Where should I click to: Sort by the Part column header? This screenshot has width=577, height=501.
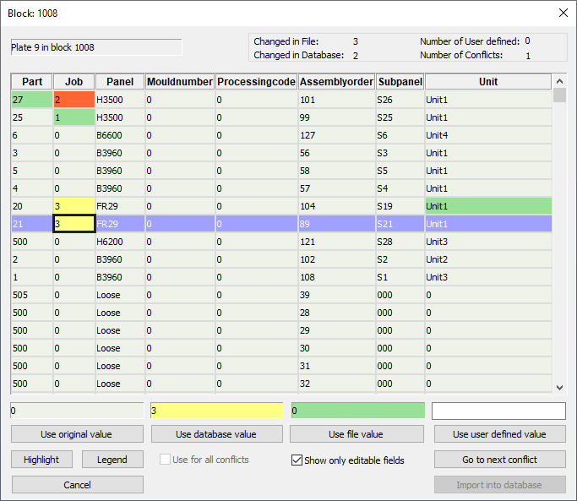[x=31, y=82]
